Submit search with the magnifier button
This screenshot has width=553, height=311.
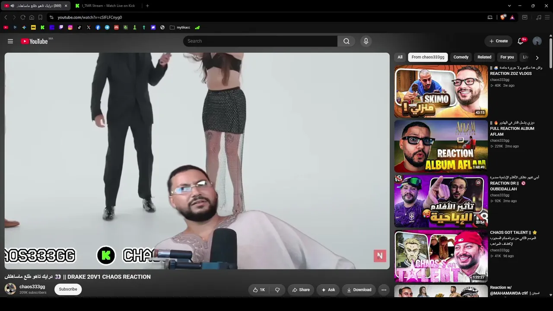(346, 41)
